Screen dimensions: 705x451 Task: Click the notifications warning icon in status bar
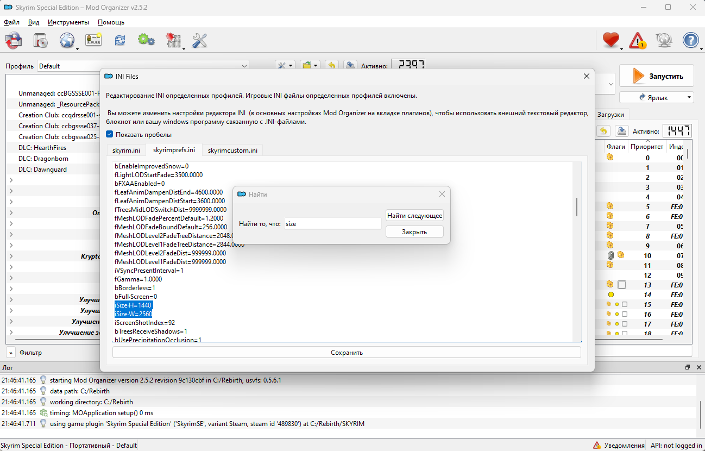click(597, 446)
